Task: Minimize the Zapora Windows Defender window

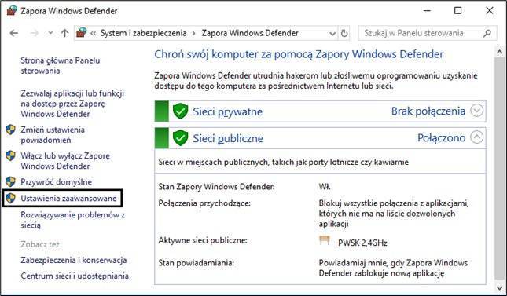Action: pyautogui.click(x=427, y=11)
